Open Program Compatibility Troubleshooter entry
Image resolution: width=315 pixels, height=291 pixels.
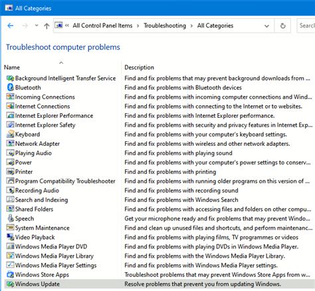pyautogui.click(x=65, y=181)
